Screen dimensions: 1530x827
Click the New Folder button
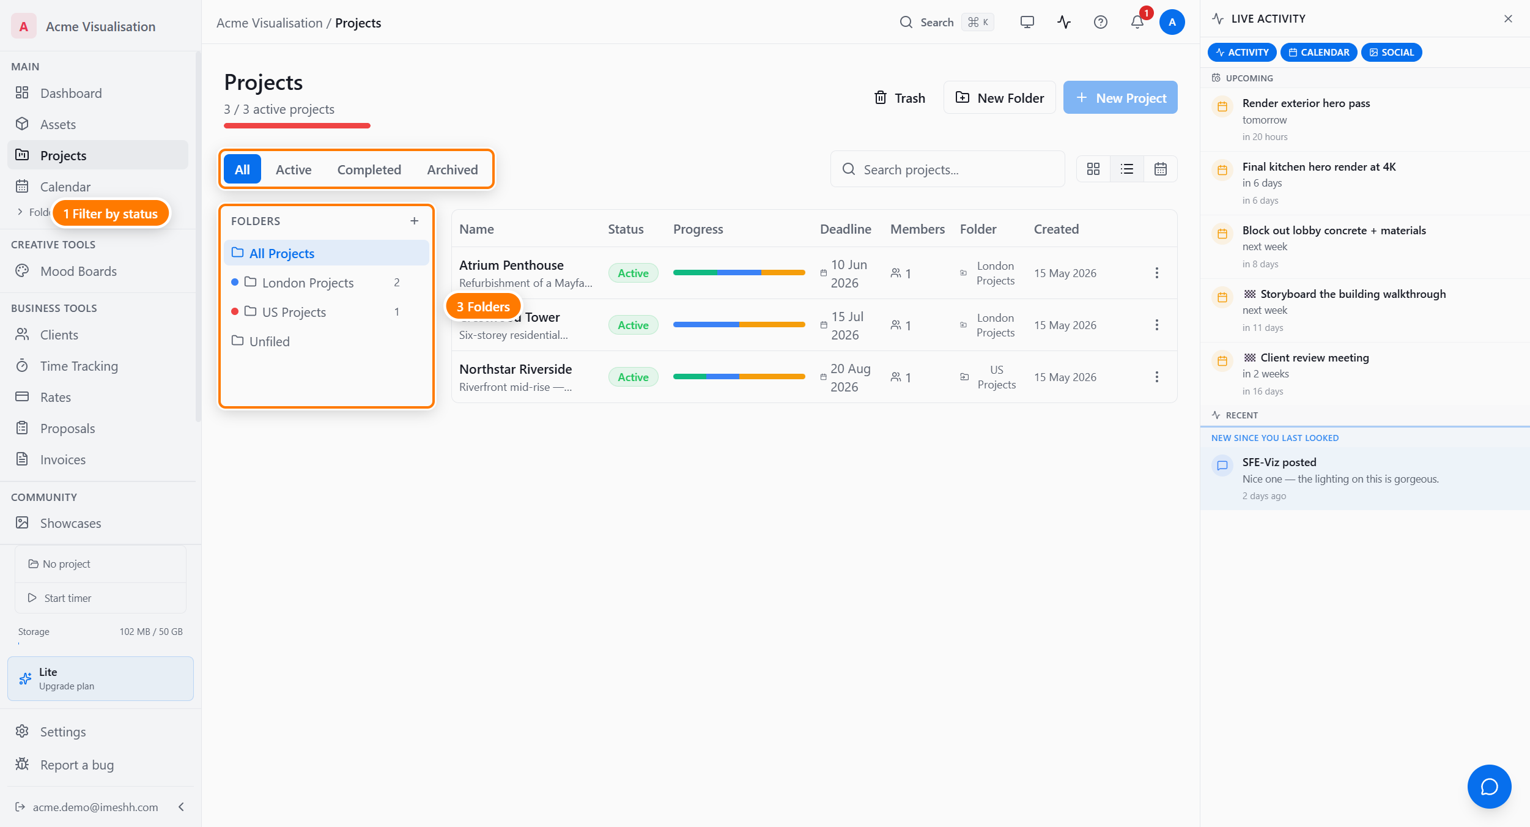tap(999, 98)
